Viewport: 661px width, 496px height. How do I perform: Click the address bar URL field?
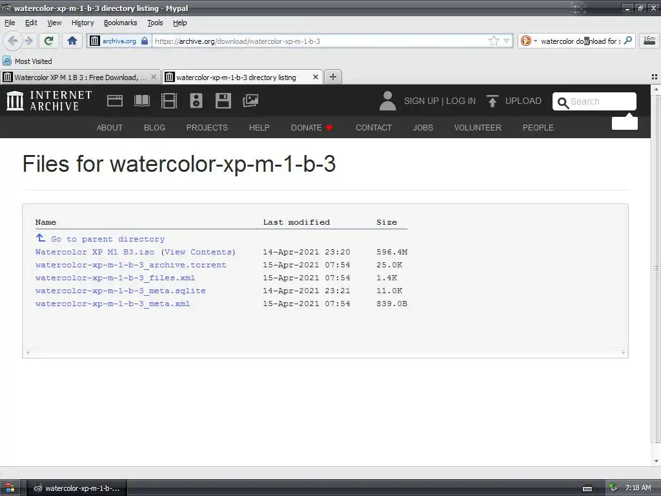coord(320,41)
